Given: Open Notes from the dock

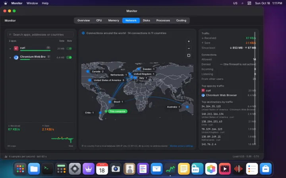Looking at the screenshot, I should (x=184, y=169).
